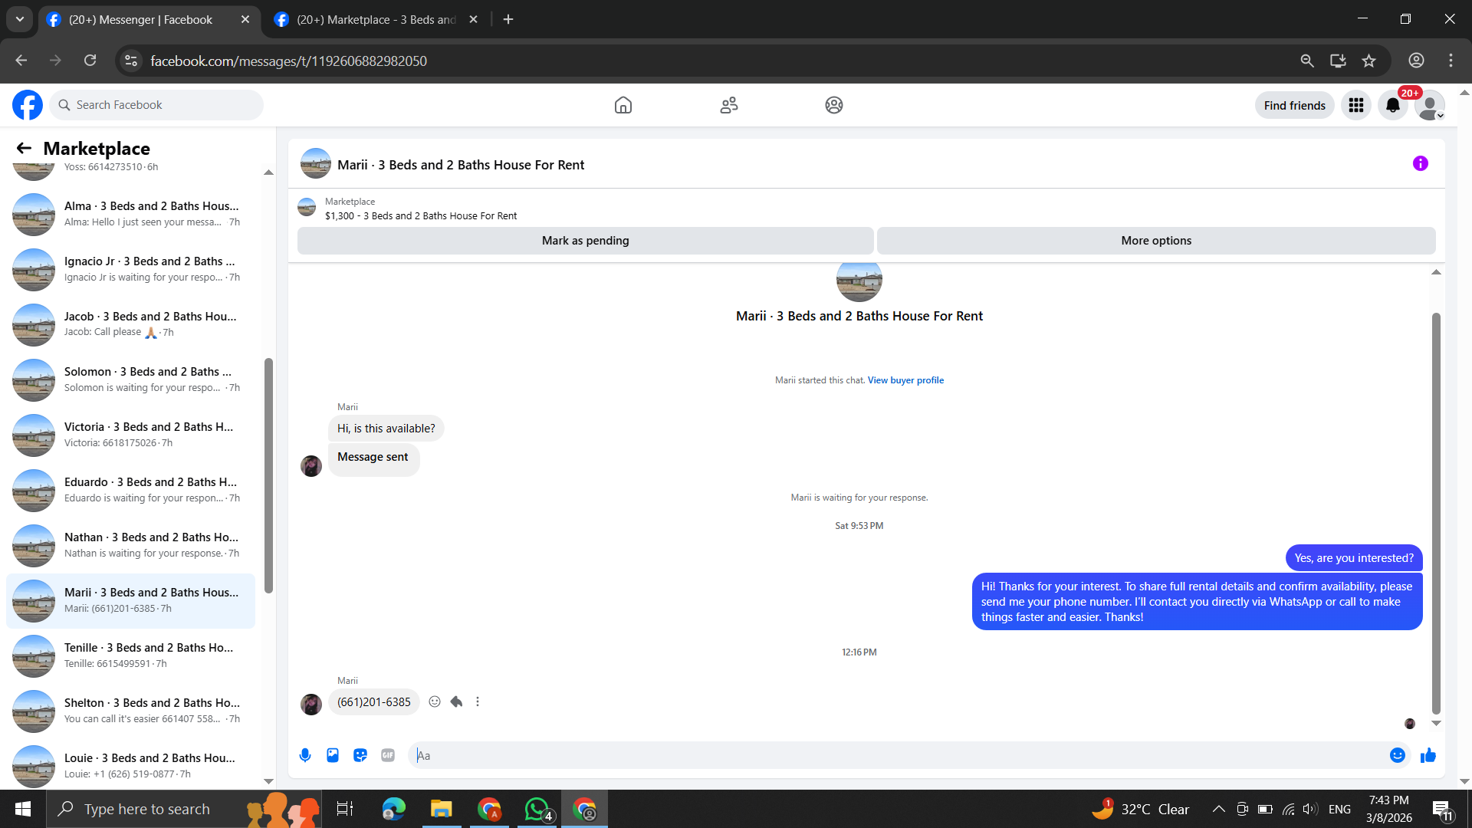This screenshot has height=828, width=1472.
Task: Reply to the (661)201-6385 message
Action: [456, 701]
